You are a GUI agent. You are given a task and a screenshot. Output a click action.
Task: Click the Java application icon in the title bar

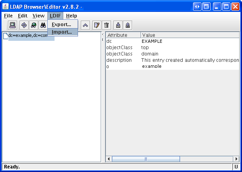click(6, 6)
